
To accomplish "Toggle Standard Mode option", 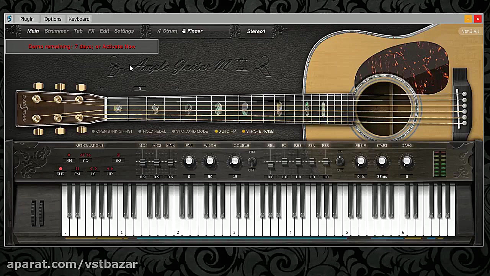I will [x=190, y=131].
